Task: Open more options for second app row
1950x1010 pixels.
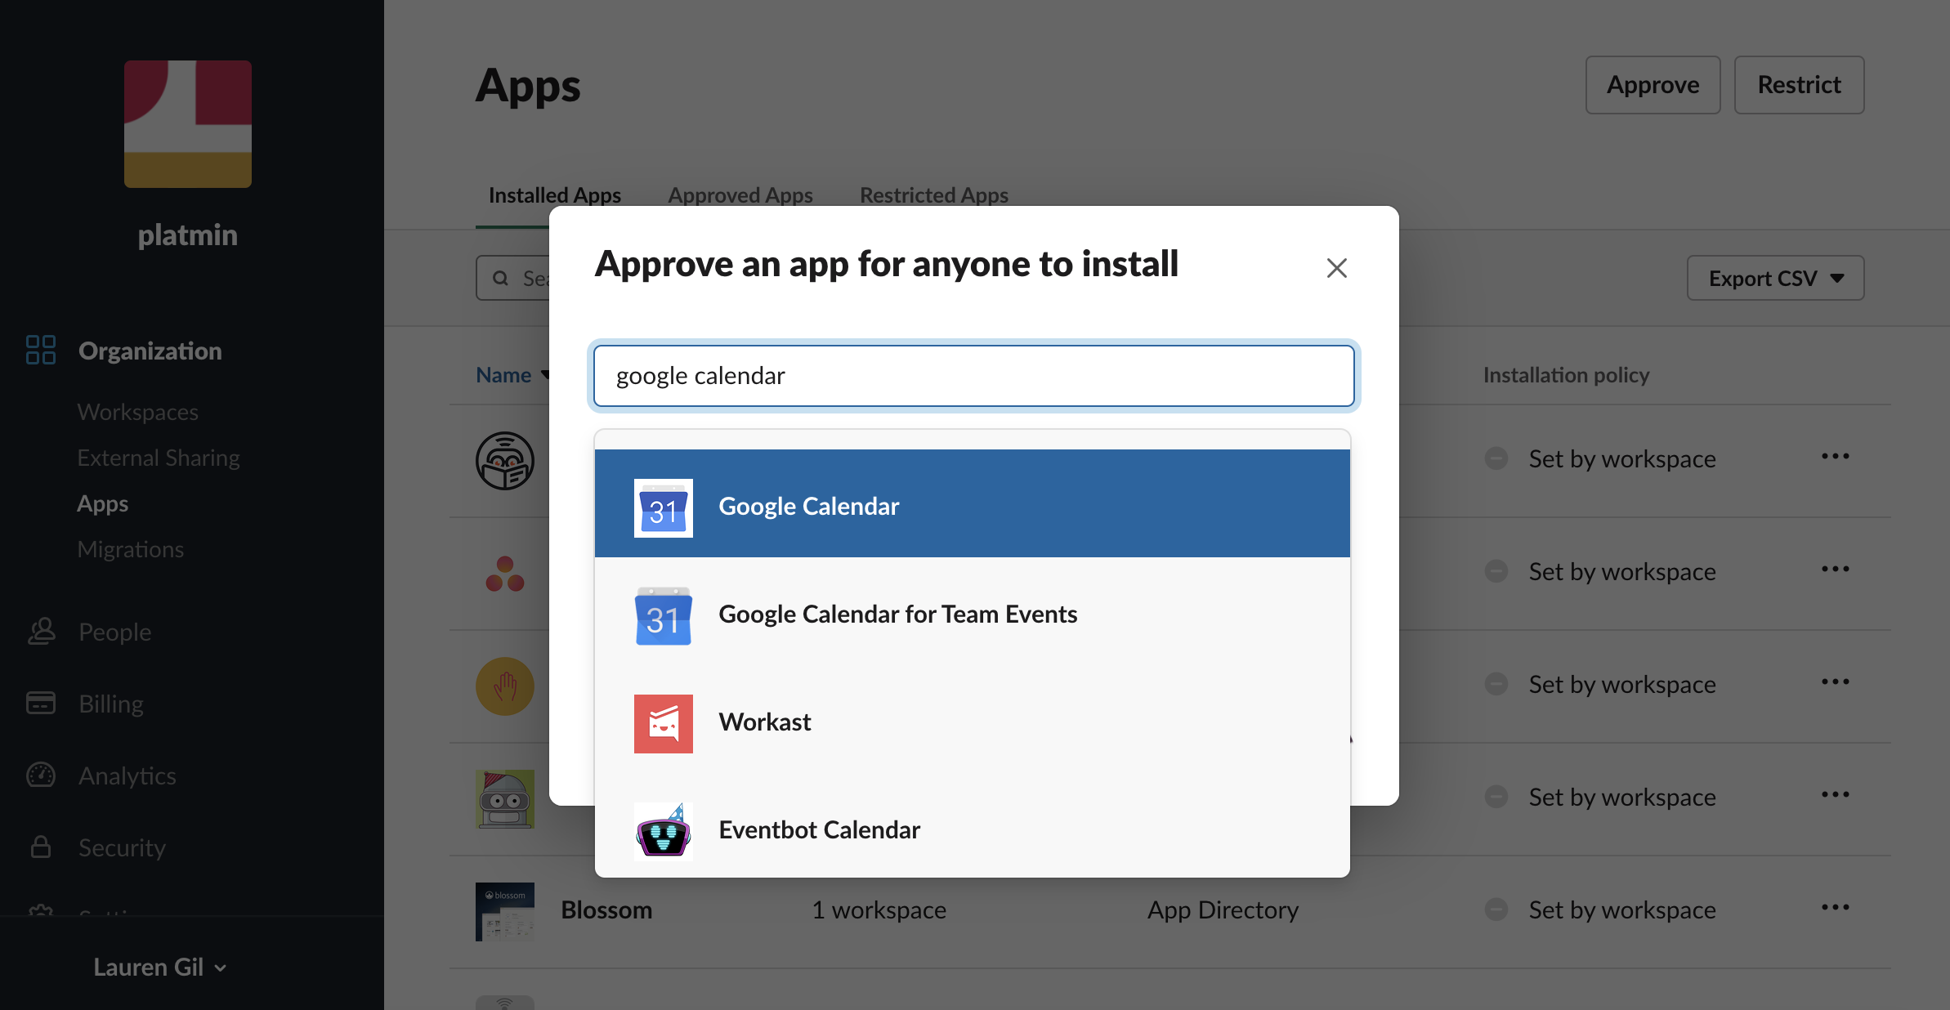Action: point(1835,570)
